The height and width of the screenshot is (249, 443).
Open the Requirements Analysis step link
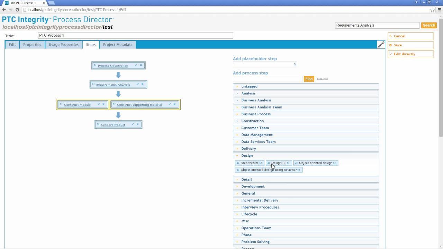point(113,85)
